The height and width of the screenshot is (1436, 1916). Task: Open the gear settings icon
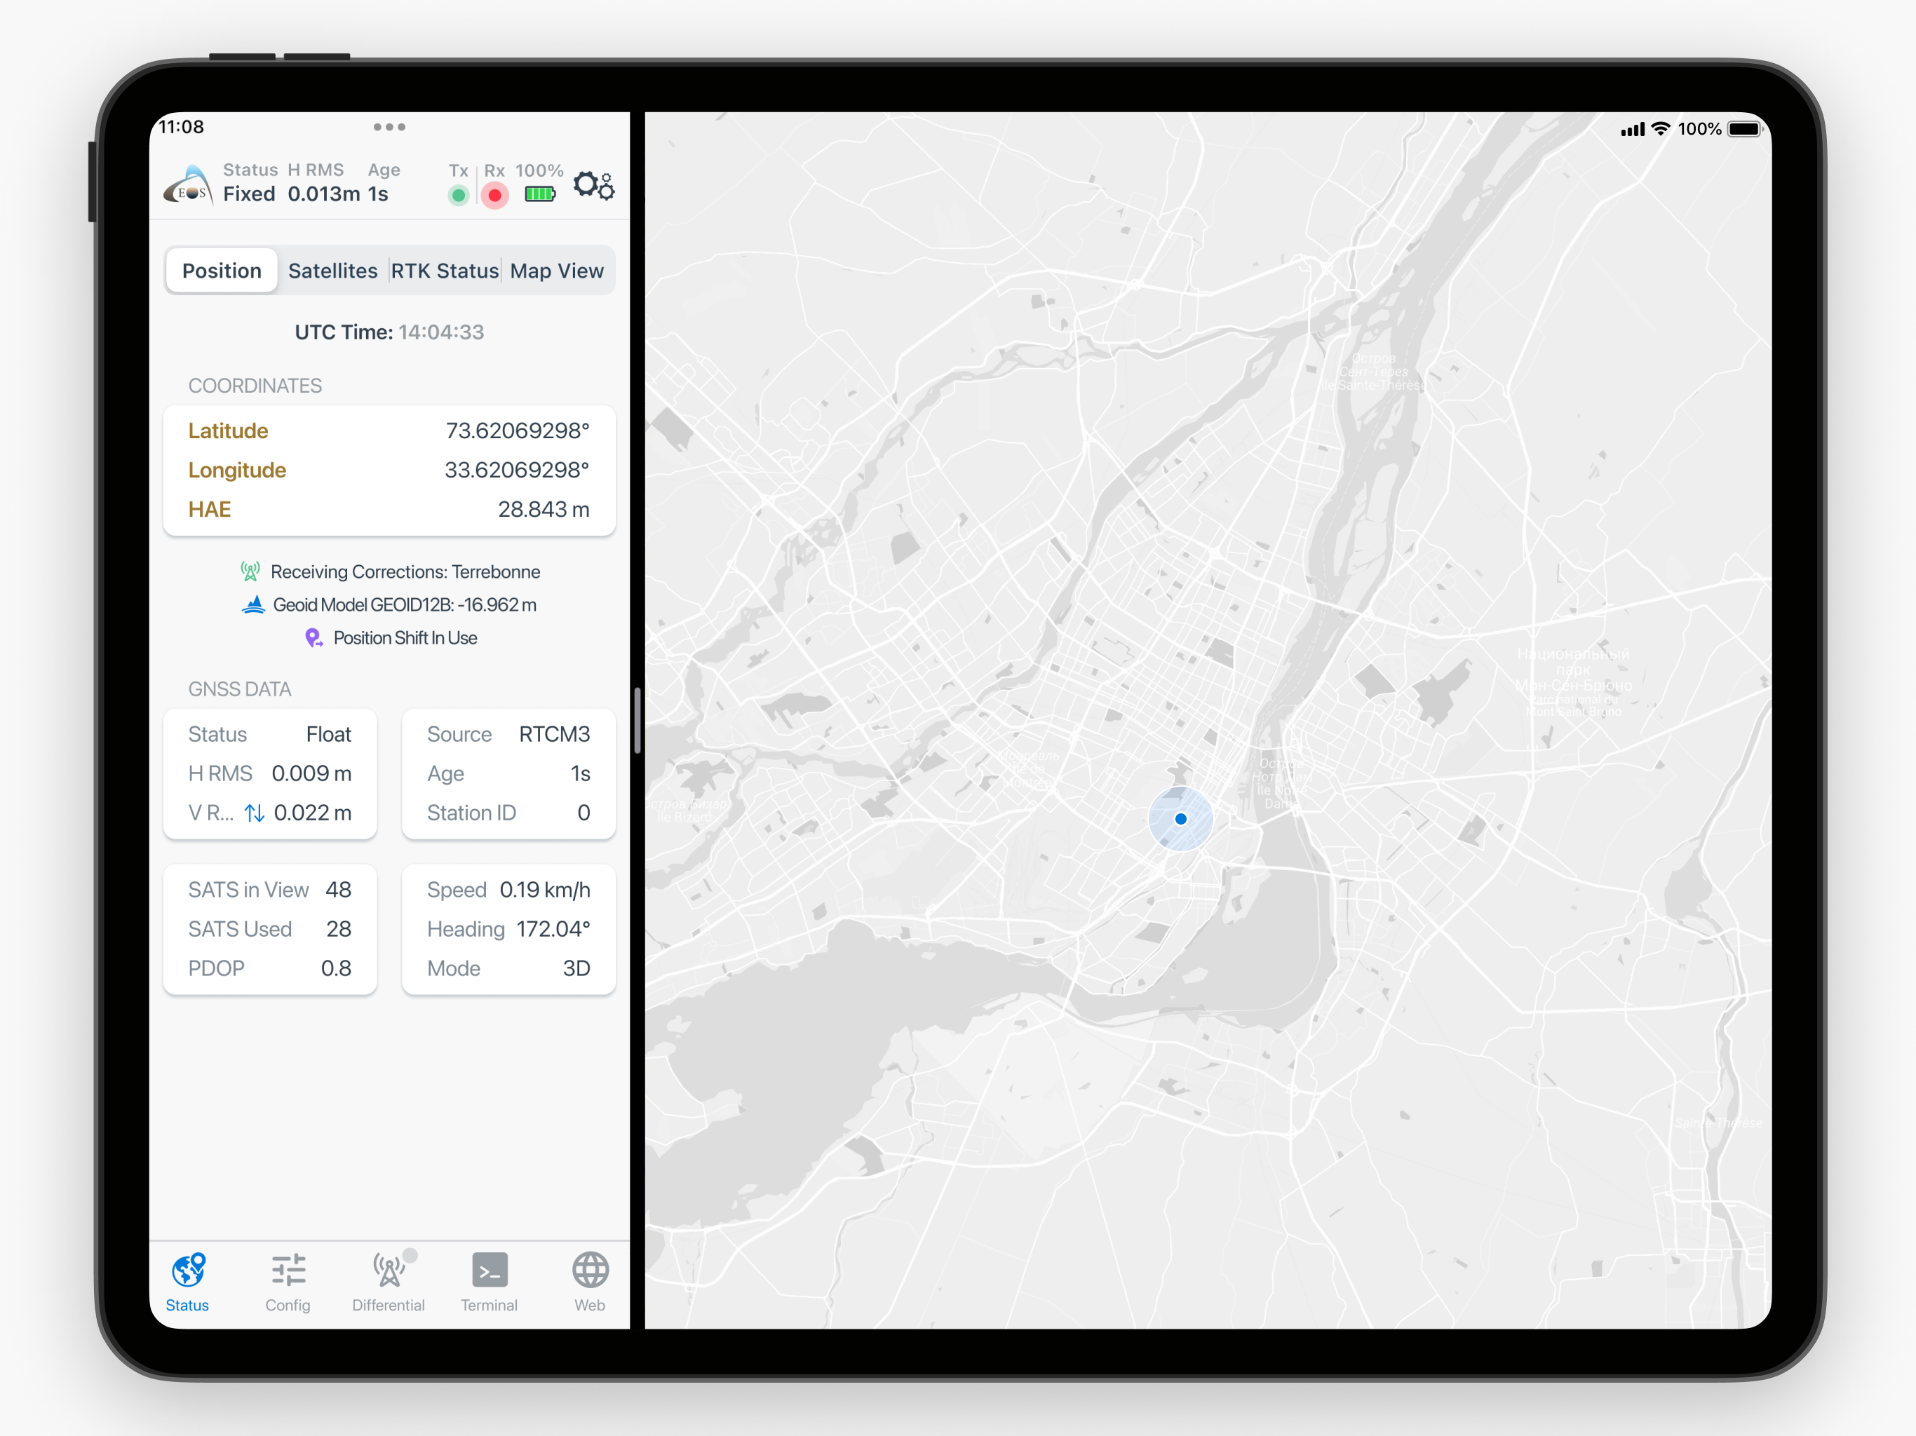click(594, 185)
